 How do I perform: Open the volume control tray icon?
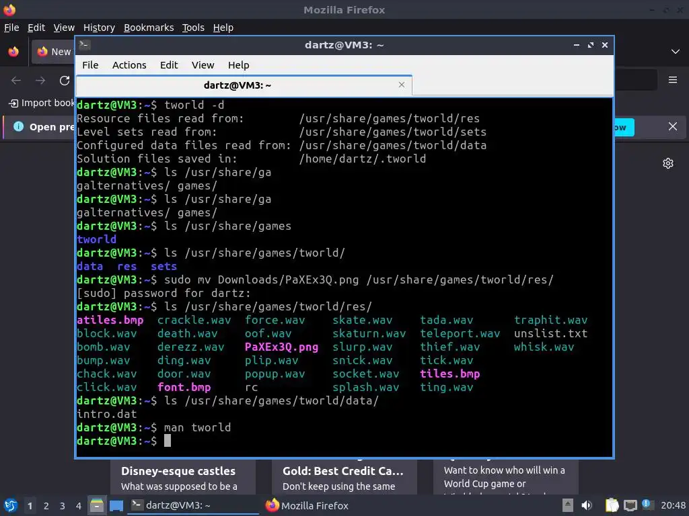(587, 505)
